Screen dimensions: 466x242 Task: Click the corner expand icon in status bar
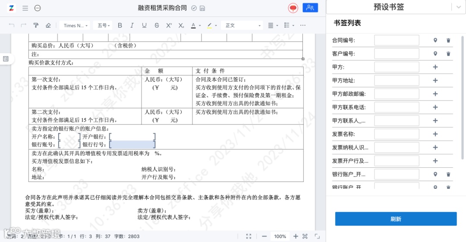point(317,236)
